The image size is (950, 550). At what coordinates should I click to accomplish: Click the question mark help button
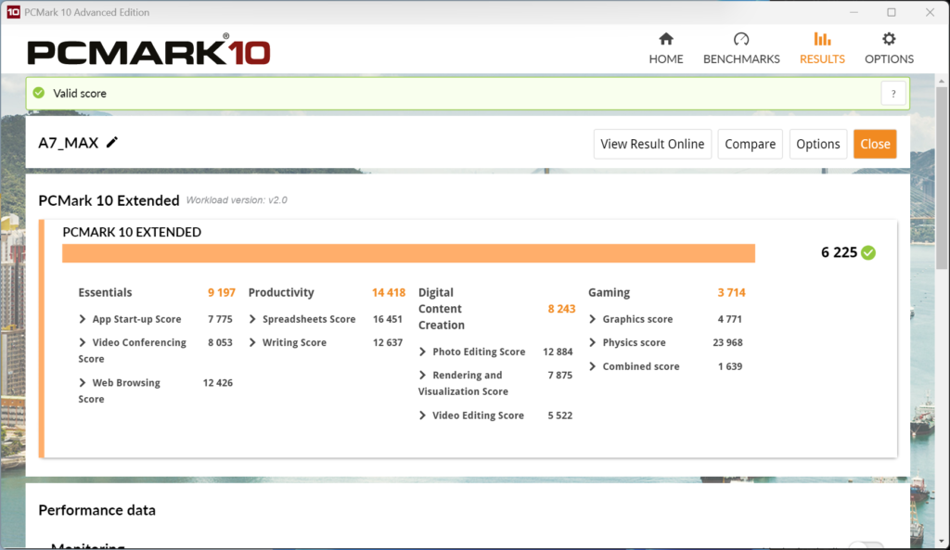(x=892, y=93)
